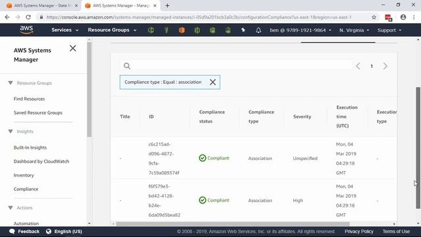Click the first green service shortcut icon
421x237 pixels.
coord(151,30)
